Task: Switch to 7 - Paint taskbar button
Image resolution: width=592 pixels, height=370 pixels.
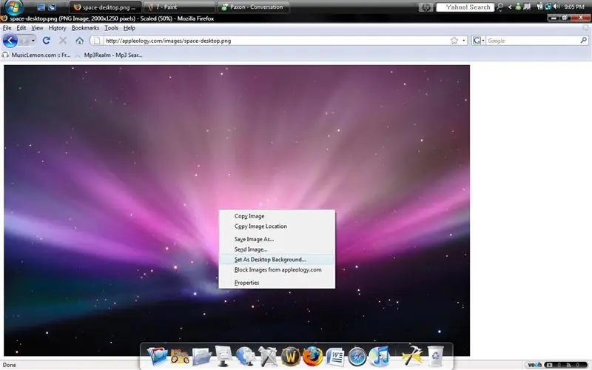Action: coord(180,7)
